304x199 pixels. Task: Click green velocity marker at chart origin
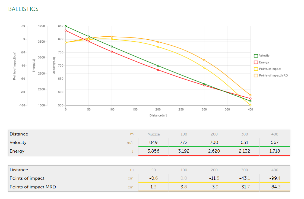66,26
